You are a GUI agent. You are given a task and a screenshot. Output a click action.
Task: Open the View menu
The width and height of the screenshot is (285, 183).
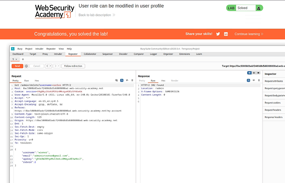click(x=61, y=49)
